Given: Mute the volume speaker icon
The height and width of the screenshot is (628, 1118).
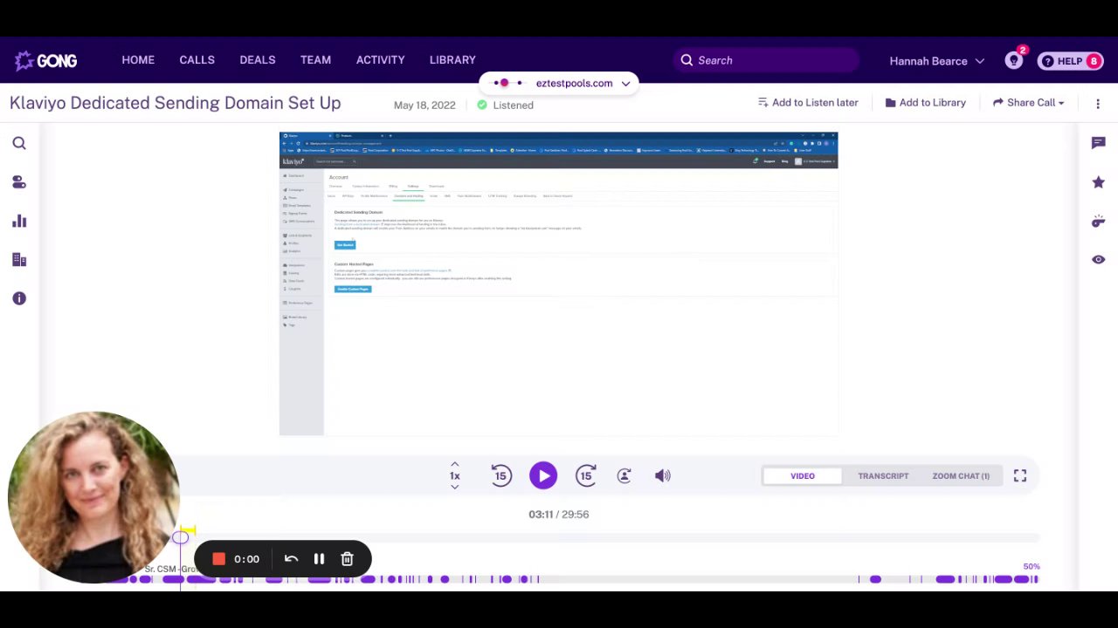Looking at the screenshot, I should click(x=663, y=475).
